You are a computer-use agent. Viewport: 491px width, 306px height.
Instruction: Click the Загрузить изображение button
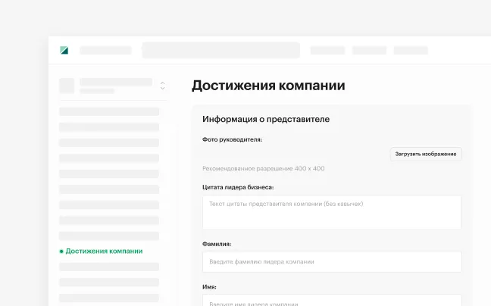point(426,154)
